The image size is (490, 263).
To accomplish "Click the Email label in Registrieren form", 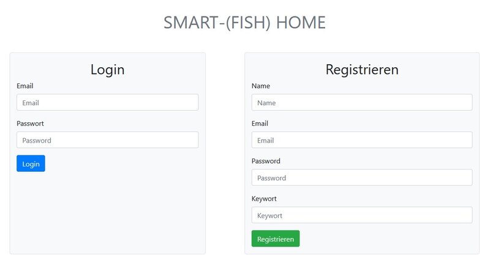I will (260, 124).
